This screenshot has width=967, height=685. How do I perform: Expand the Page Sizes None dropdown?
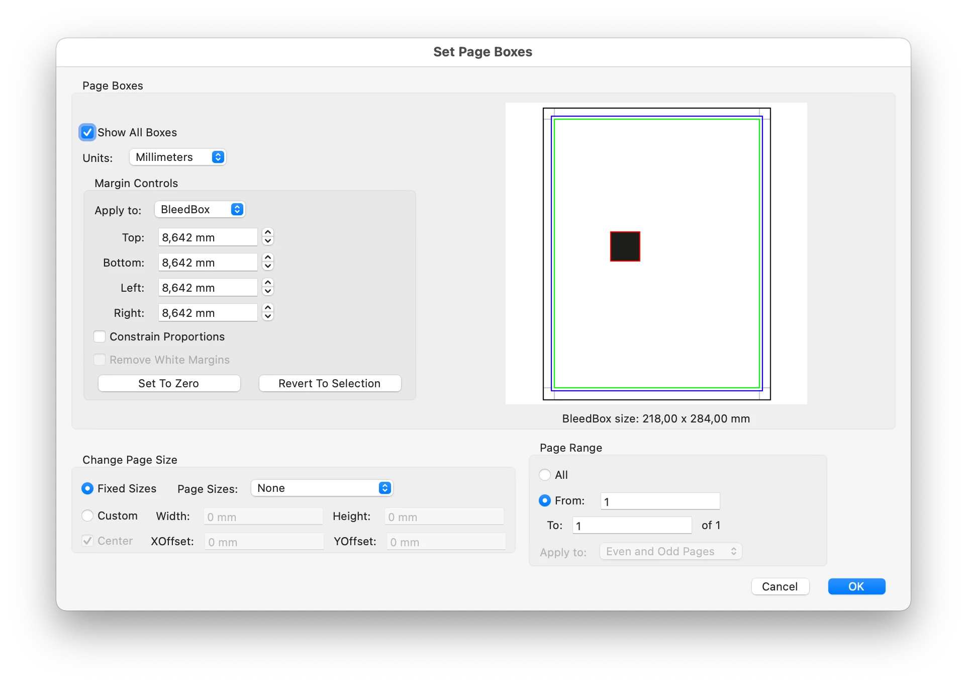(x=322, y=488)
